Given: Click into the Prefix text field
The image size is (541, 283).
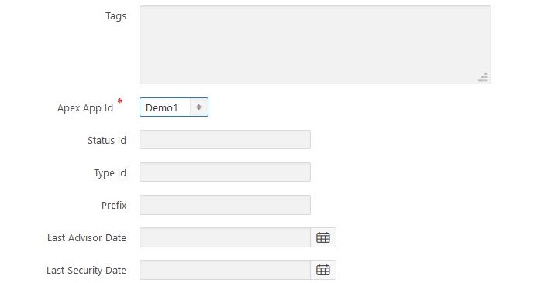Looking at the screenshot, I should pos(225,205).
